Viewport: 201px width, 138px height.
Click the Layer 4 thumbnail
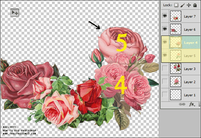(x=176, y=42)
